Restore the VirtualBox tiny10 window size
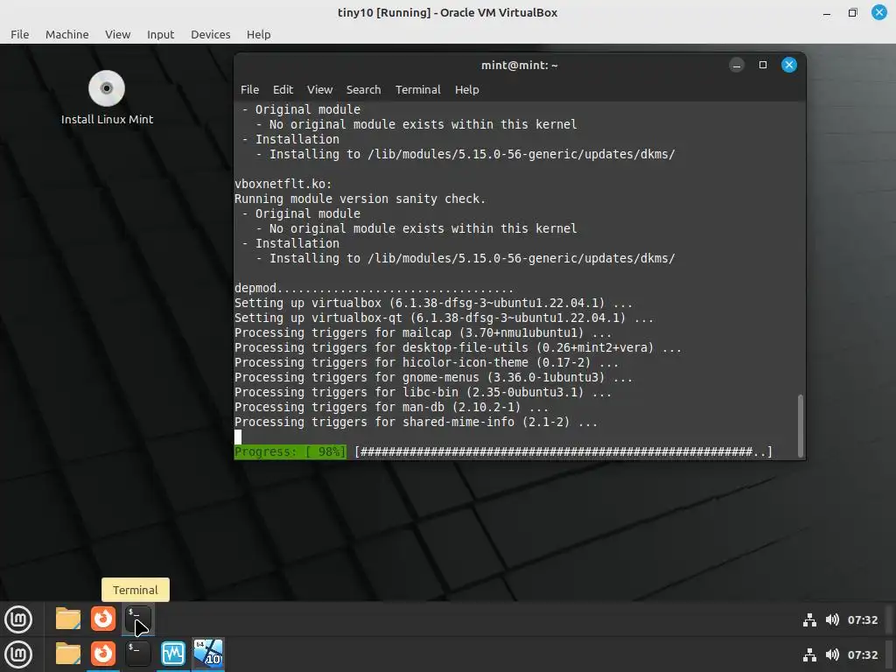This screenshot has width=896, height=672. 852,12
